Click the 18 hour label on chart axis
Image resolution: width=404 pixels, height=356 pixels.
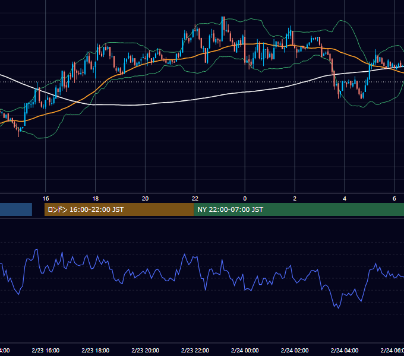[95, 198]
